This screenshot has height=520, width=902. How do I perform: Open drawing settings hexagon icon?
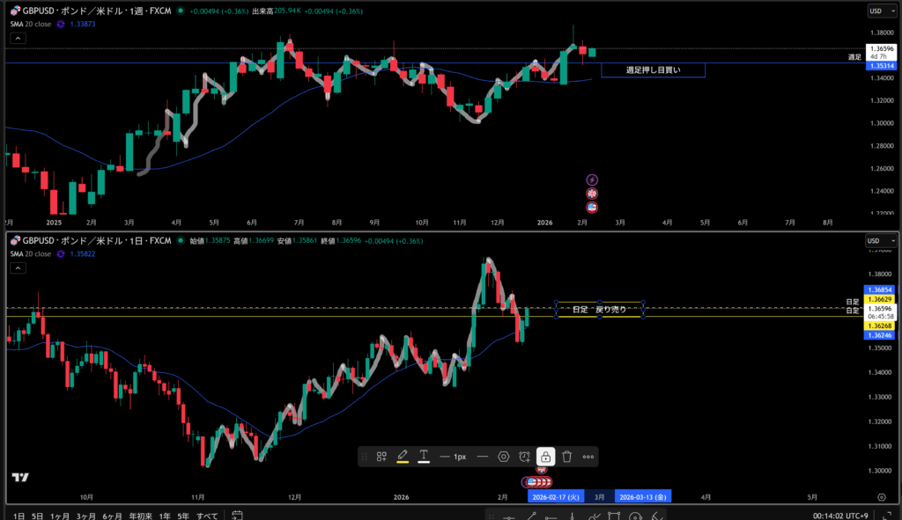tap(504, 457)
